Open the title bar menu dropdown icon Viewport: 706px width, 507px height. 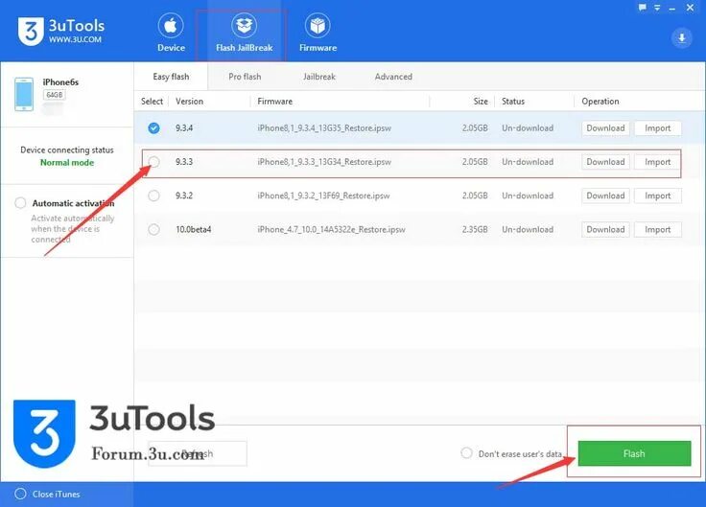click(x=657, y=8)
